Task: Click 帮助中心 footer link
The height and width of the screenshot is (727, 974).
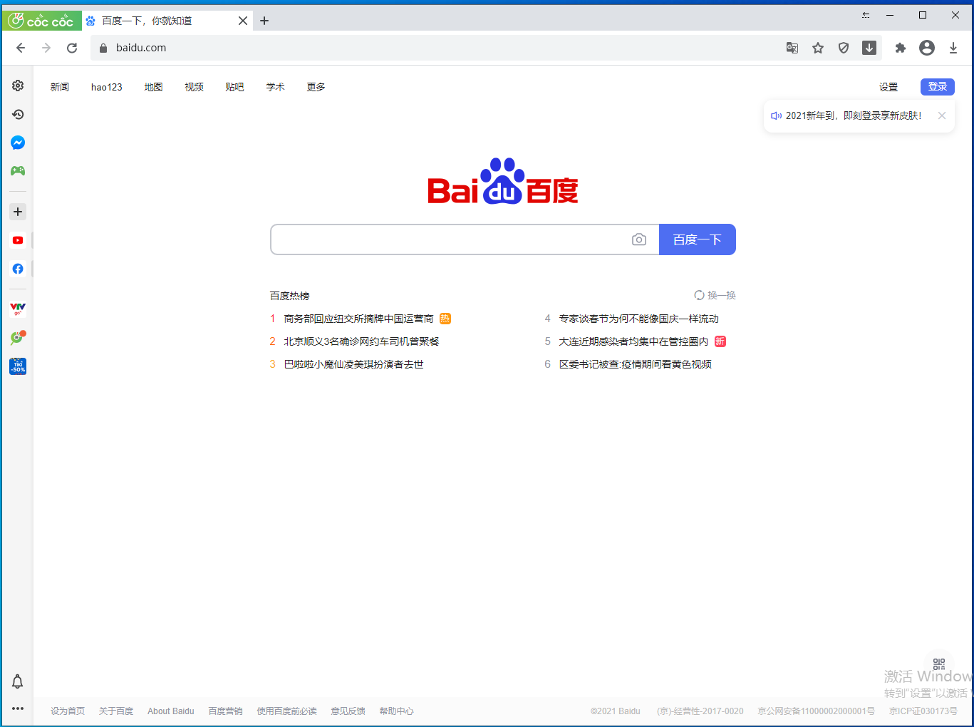Action: tap(396, 711)
